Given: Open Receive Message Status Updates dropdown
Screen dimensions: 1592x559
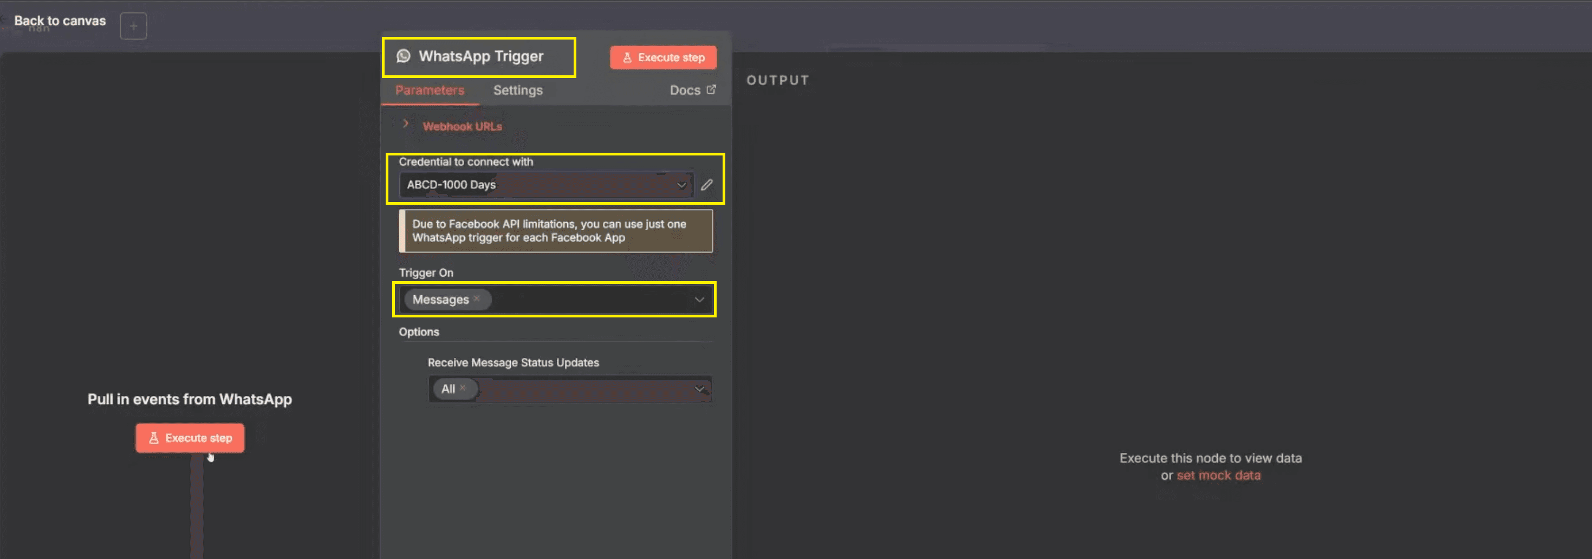Looking at the screenshot, I should [x=570, y=389].
